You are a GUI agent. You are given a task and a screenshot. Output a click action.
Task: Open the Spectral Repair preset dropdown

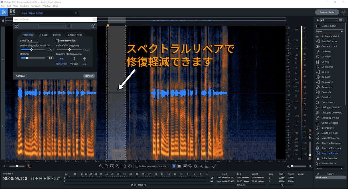[52, 26]
